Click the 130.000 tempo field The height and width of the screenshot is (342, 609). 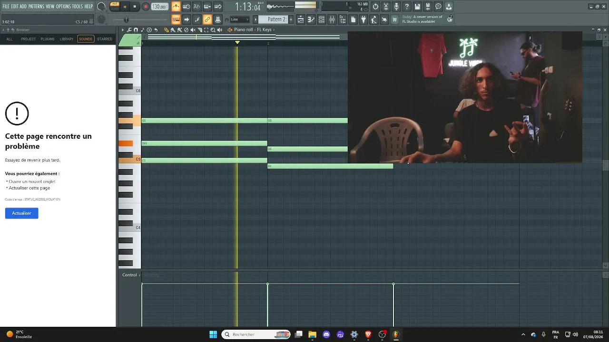click(159, 7)
